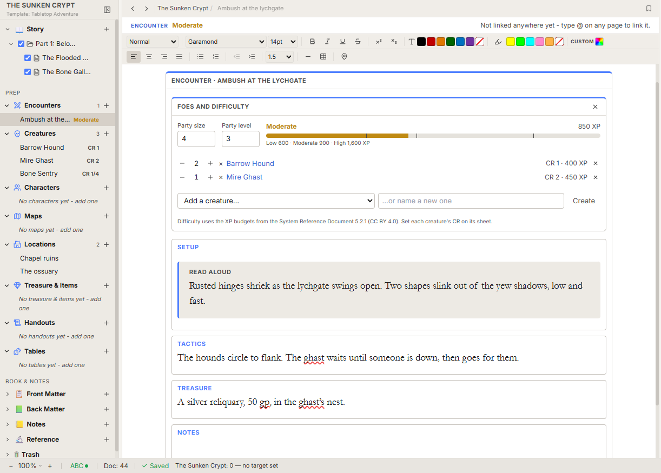Open the 1.5 line spacing dropdown
This screenshot has height=473, width=661.
280,57
